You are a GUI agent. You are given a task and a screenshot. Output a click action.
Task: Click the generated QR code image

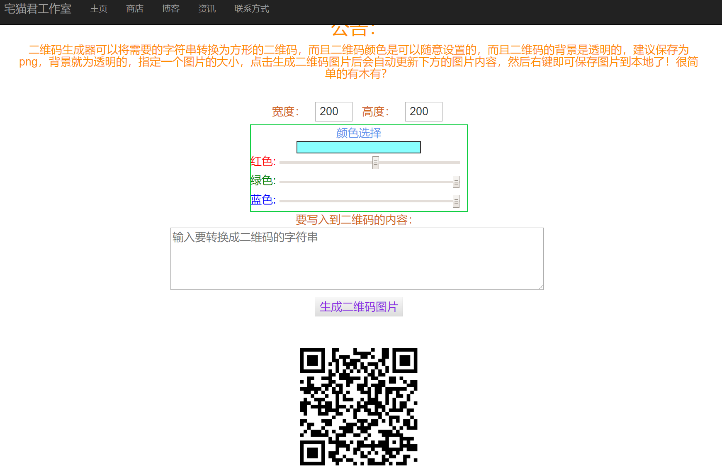point(359,407)
